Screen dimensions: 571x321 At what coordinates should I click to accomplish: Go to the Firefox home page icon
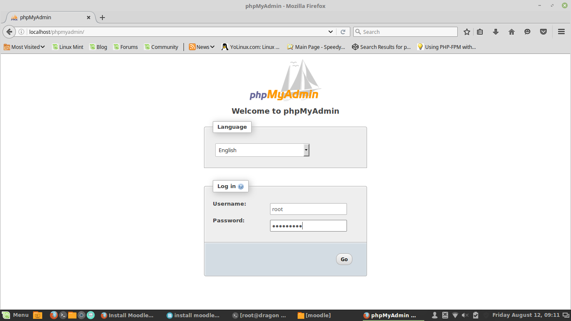[512, 32]
